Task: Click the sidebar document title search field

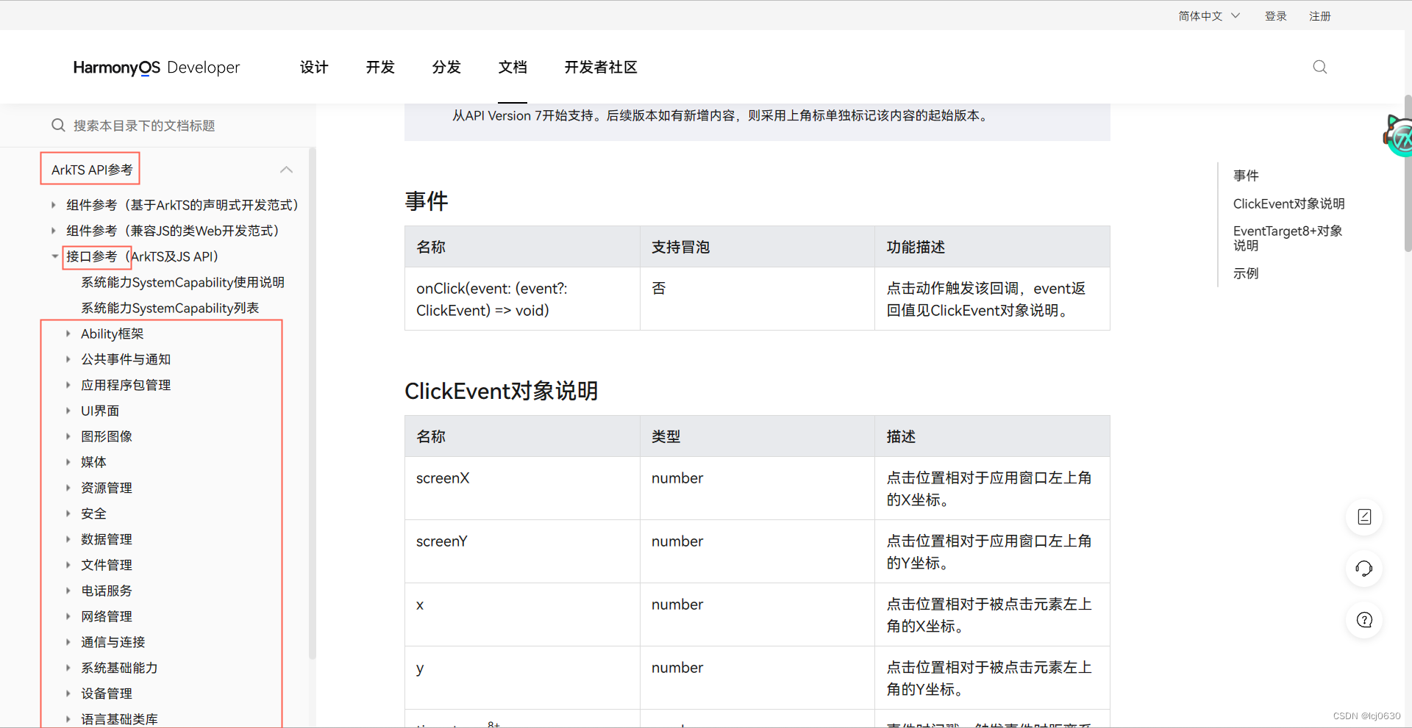Action: 158,126
